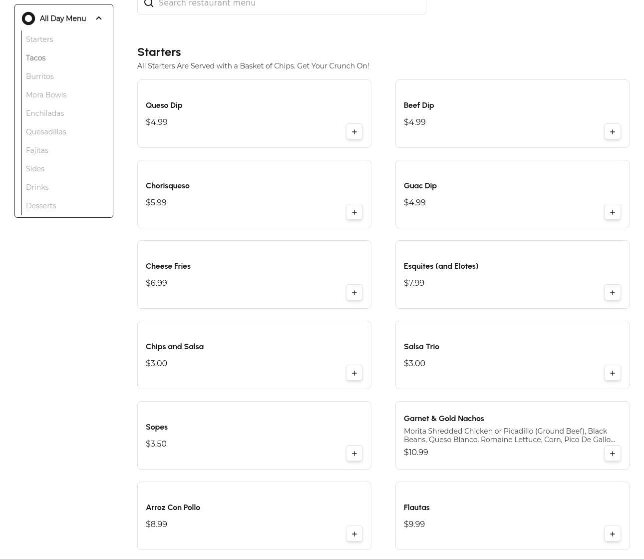Add Garnet & Gold Nachos to cart
This screenshot has height=559, width=644.
pyautogui.click(x=612, y=454)
